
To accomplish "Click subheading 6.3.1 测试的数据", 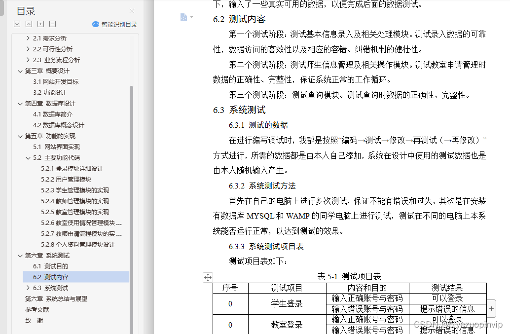I will pos(258,125).
